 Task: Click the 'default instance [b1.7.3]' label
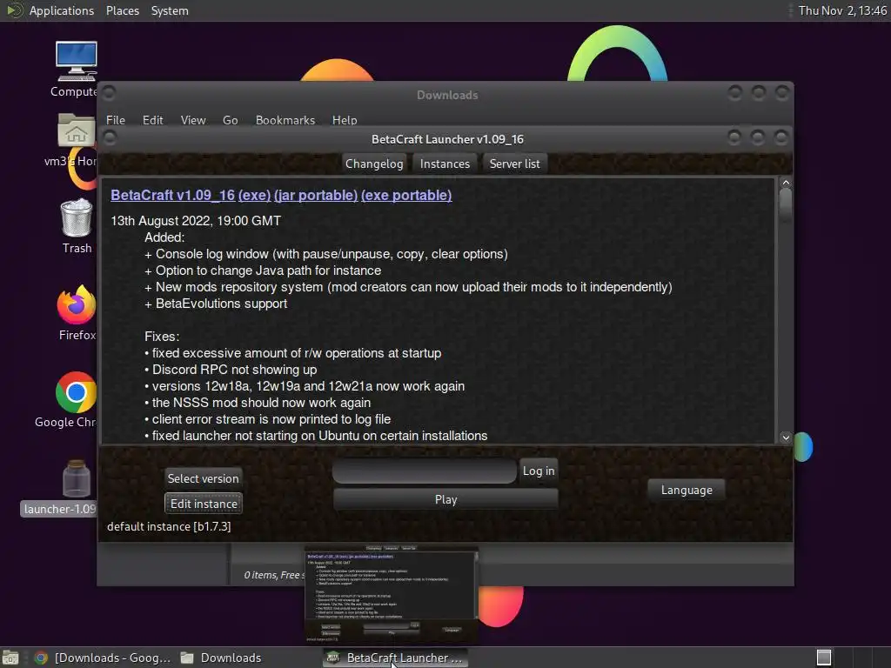(169, 526)
